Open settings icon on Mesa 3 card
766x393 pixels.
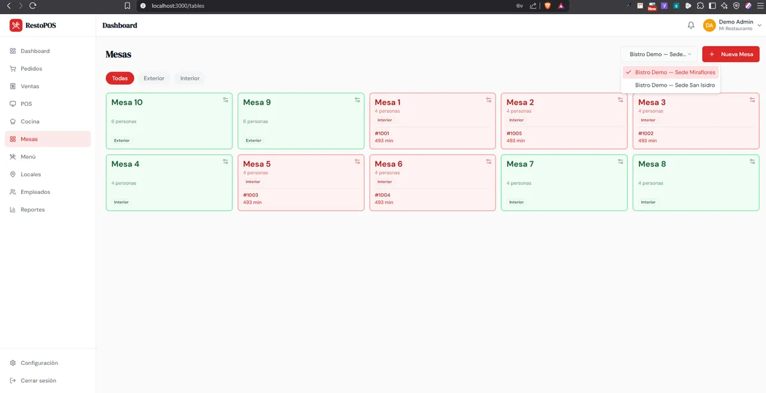[x=753, y=100]
